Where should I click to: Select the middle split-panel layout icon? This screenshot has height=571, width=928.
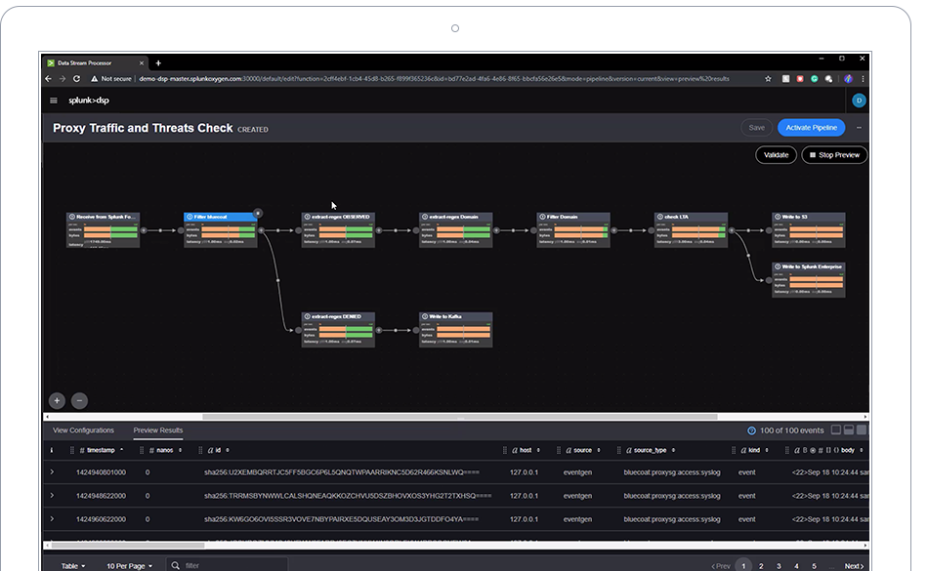click(849, 429)
